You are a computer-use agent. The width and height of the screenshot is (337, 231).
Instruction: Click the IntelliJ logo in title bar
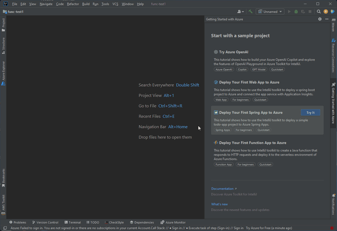pyautogui.click(x=6, y=4)
